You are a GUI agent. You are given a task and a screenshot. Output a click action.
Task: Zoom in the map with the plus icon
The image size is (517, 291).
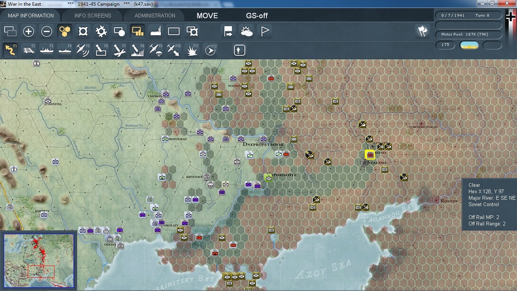[28, 31]
